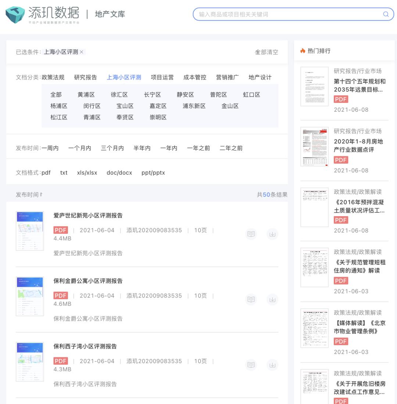
Task: Enable the 一年内 publish time filter
Action: tap(168, 148)
